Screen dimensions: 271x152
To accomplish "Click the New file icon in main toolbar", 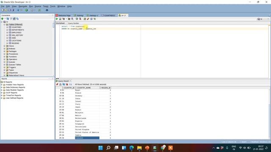I will click(x=3, y=10).
